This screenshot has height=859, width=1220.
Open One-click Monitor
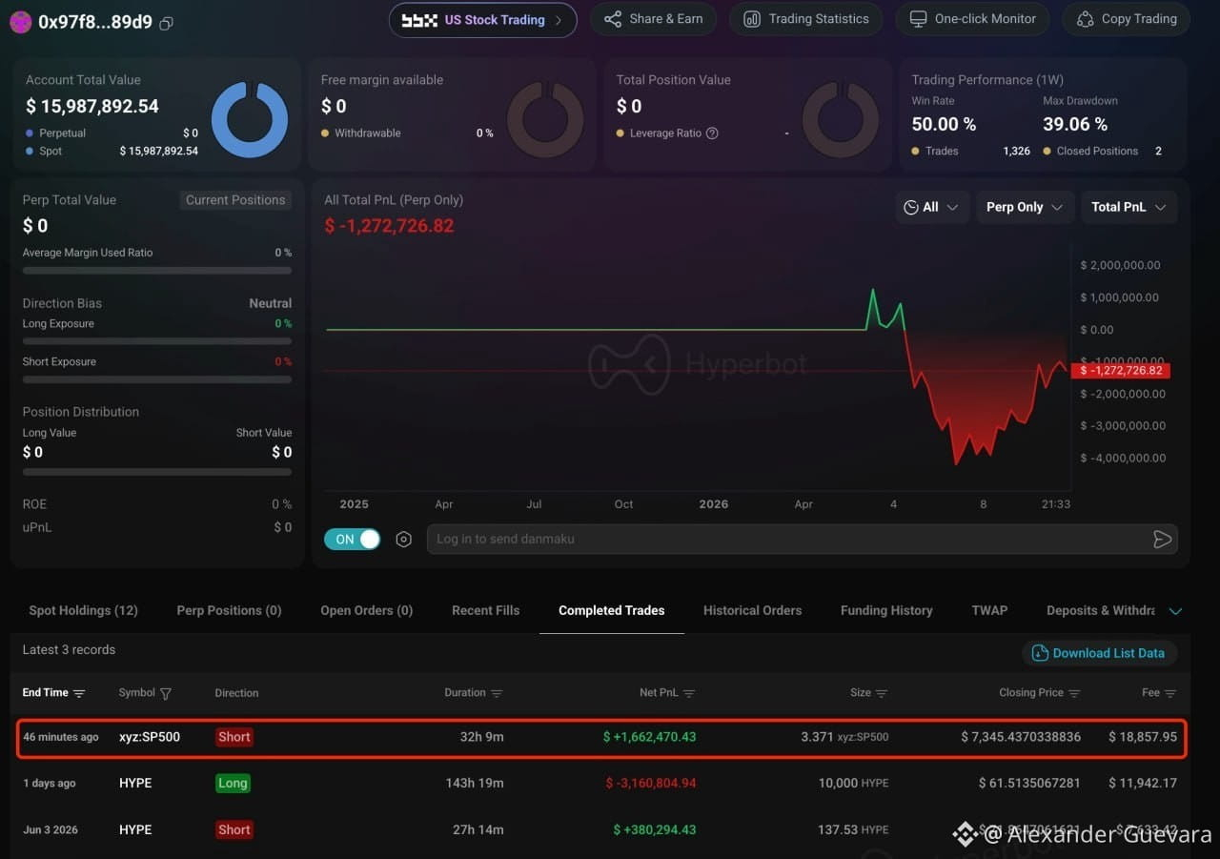972,19
